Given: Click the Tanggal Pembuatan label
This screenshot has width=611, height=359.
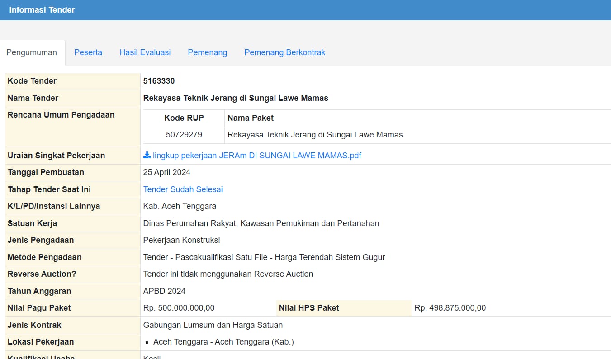Looking at the screenshot, I should 46,172.
